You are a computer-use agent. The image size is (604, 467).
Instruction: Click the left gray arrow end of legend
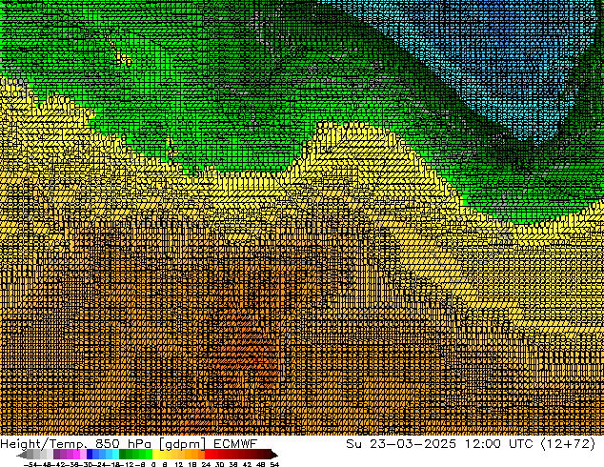click(x=22, y=455)
